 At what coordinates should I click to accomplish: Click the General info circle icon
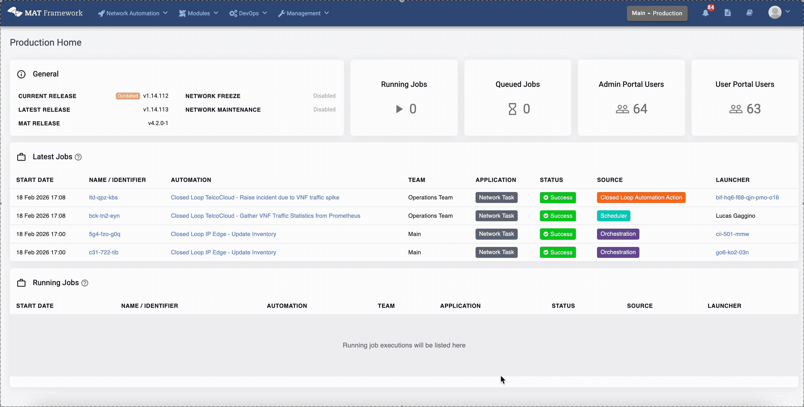click(21, 74)
